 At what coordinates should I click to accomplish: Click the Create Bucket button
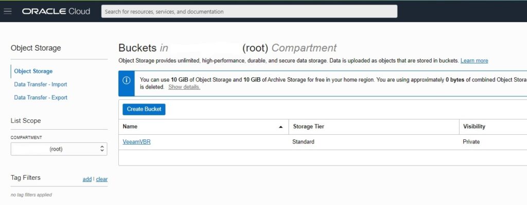(144, 109)
